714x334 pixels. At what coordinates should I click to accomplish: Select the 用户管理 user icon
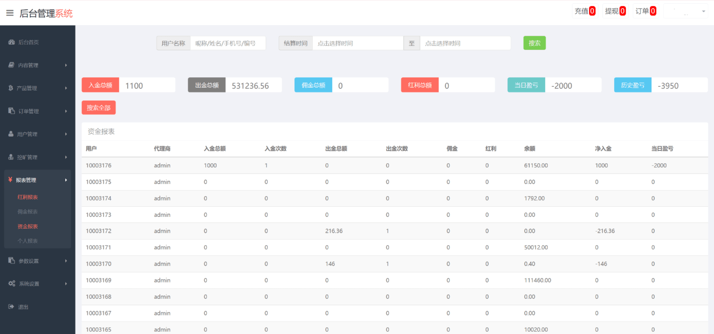coord(11,134)
